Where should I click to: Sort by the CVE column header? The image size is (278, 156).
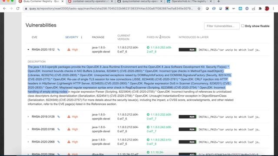pyautogui.click(x=34, y=37)
